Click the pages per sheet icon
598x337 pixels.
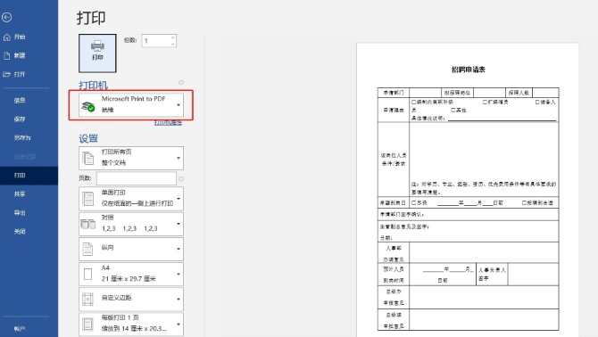click(87, 324)
